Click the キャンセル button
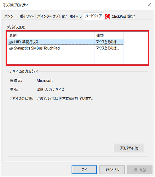Viewport: 155px width, 177px height. point(112,170)
